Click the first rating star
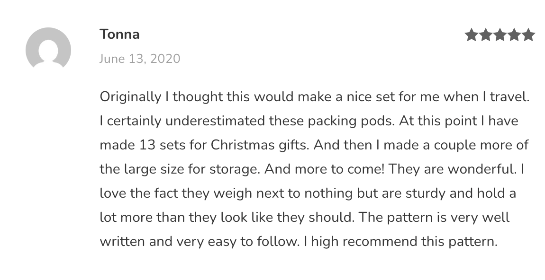 (x=472, y=35)
